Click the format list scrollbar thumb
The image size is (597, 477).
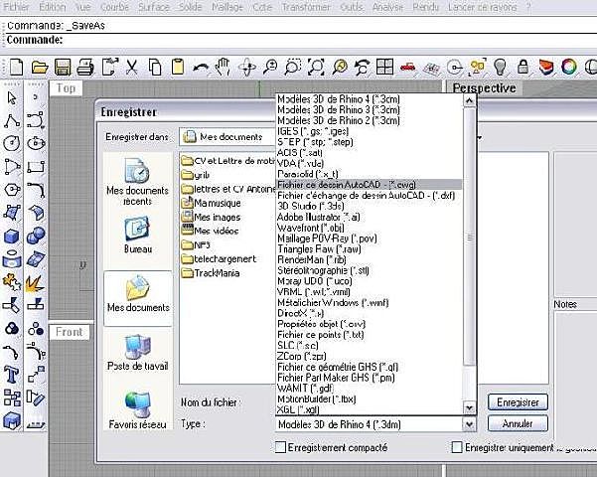tap(469, 237)
